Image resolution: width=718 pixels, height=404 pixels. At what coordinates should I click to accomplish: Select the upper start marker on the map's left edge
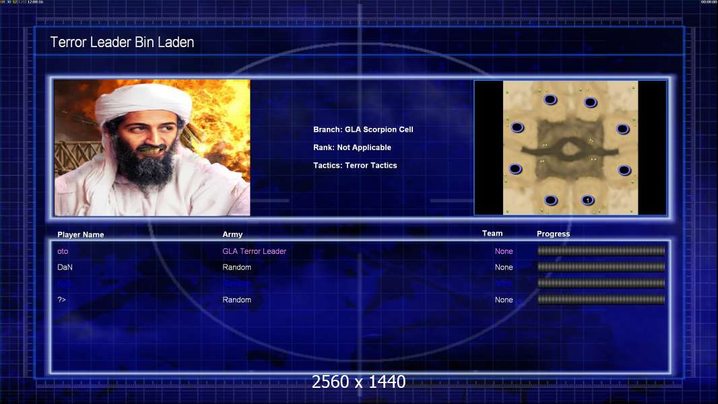point(517,127)
